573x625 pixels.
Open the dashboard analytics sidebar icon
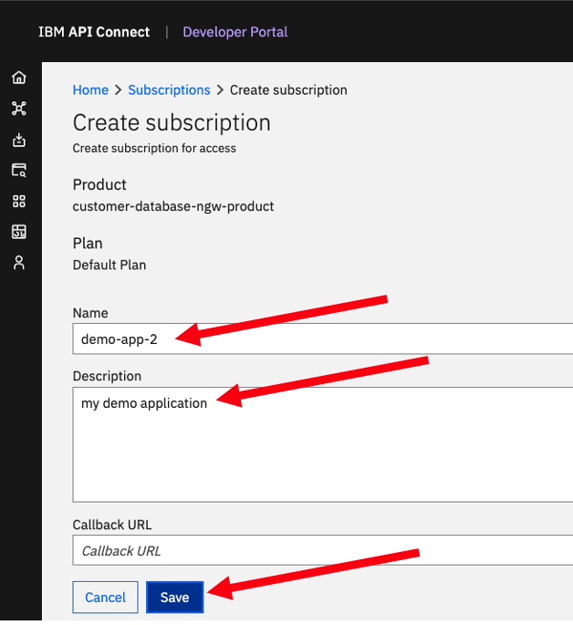[19, 232]
